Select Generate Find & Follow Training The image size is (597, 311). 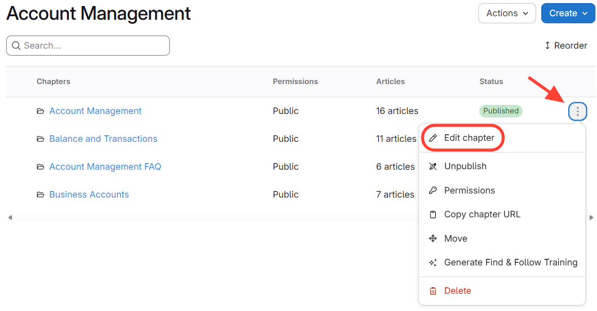click(x=510, y=262)
